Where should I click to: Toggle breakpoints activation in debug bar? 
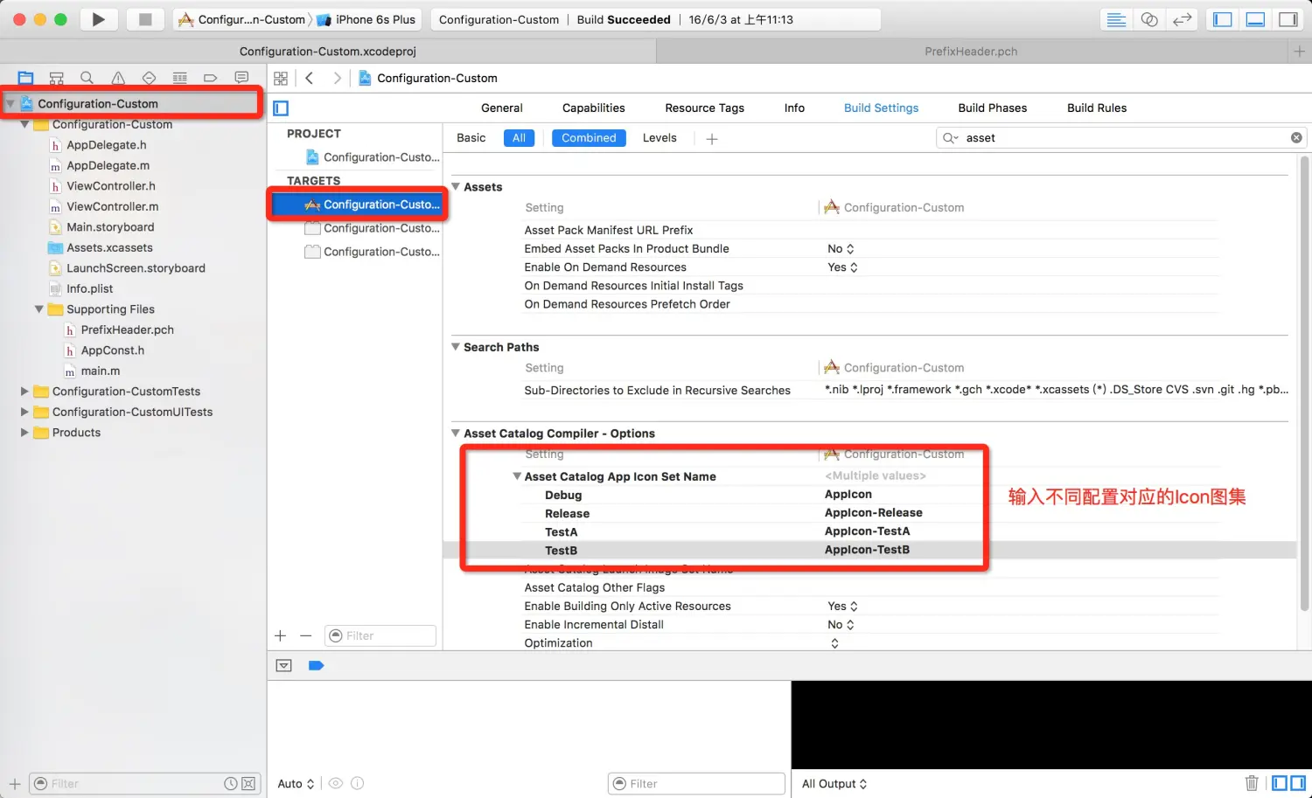point(317,665)
